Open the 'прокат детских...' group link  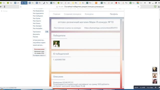coord(38,45)
